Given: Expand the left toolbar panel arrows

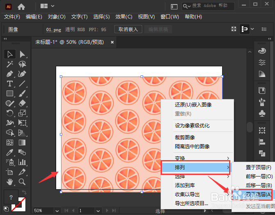Looking at the screenshot, I should [5, 39].
